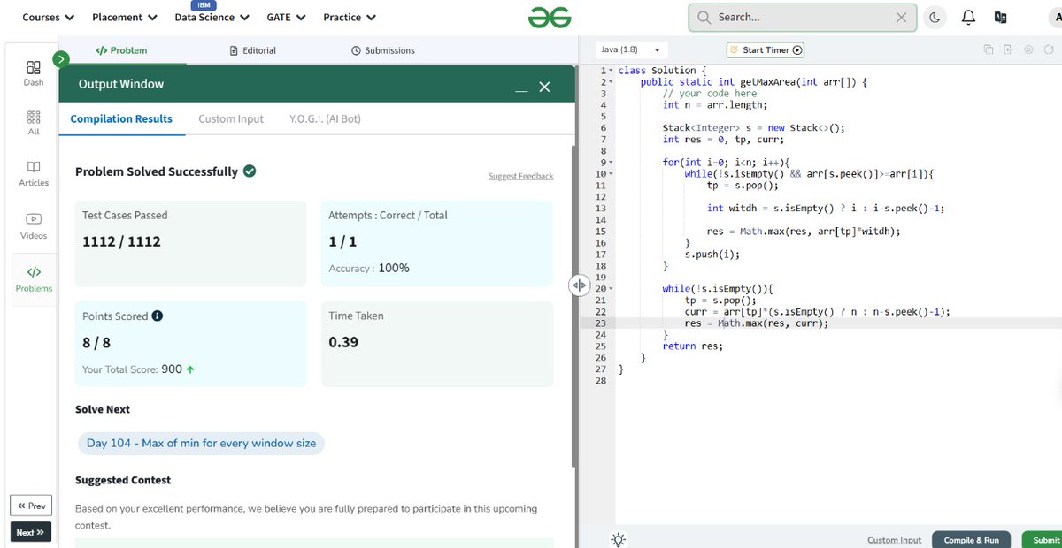The width and height of the screenshot is (1062, 548).
Task: Click the Points Scored info icon
Action: click(157, 316)
